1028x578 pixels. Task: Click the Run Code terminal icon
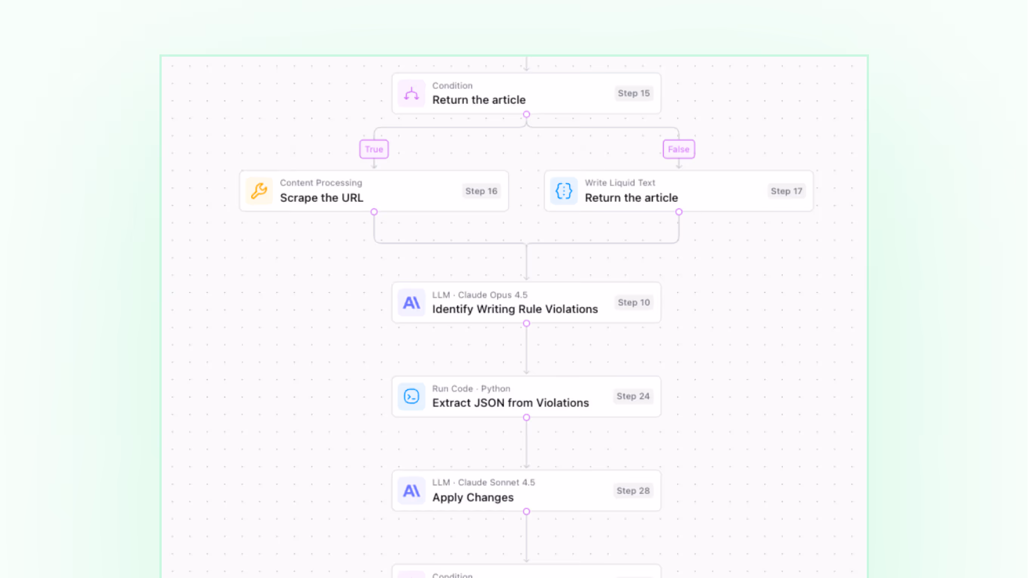click(x=411, y=396)
